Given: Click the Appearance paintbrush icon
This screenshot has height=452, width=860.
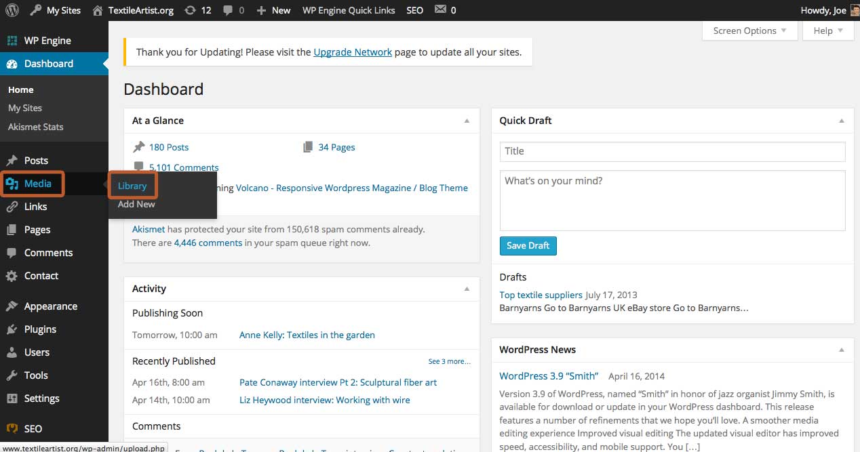Looking at the screenshot, I should (x=12, y=306).
